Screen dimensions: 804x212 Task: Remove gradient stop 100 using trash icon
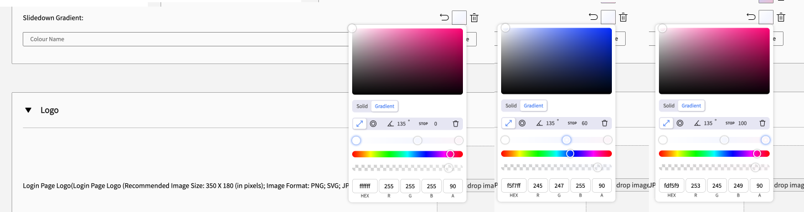pyautogui.click(x=762, y=123)
